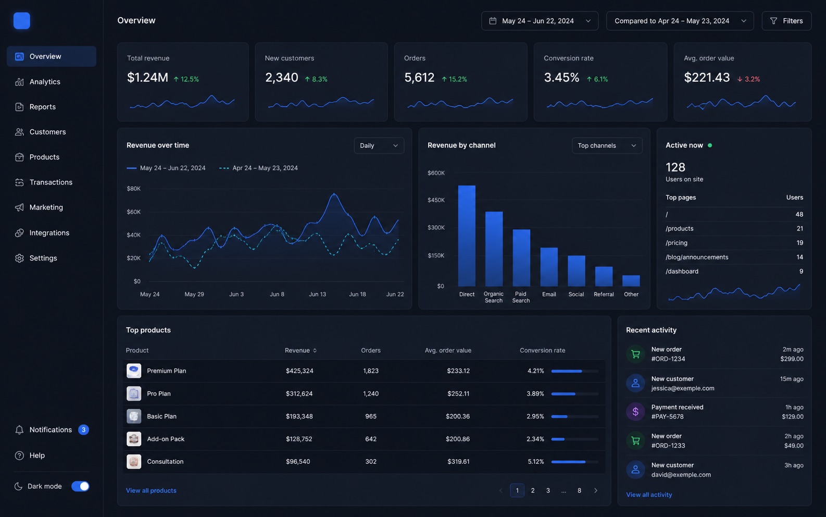Screen dimensions: 826x517
Task: Click the calendar icon in date range
Action: 493,21
